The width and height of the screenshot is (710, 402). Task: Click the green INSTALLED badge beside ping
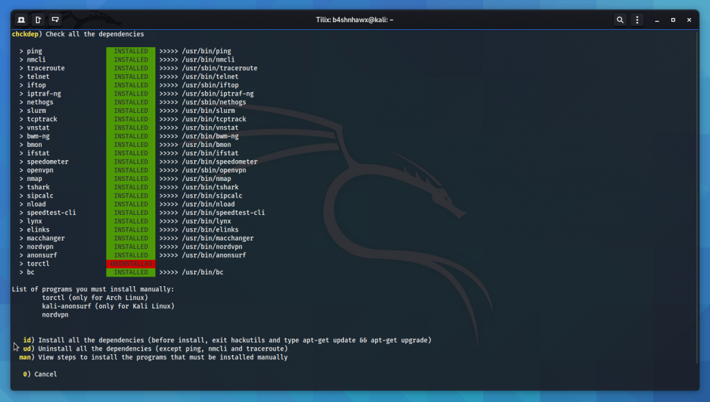(x=130, y=51)
